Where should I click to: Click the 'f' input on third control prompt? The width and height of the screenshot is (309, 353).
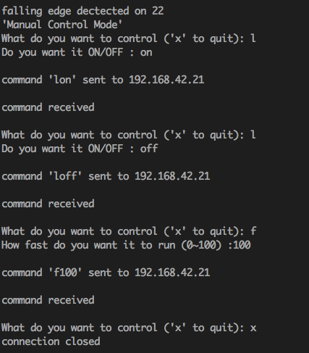253,231
